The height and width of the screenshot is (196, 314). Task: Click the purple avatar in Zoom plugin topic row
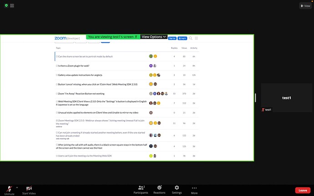click(x=151, y=65)
